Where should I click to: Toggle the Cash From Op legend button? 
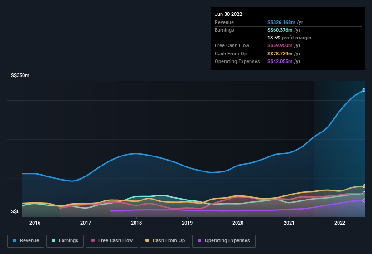165,241
